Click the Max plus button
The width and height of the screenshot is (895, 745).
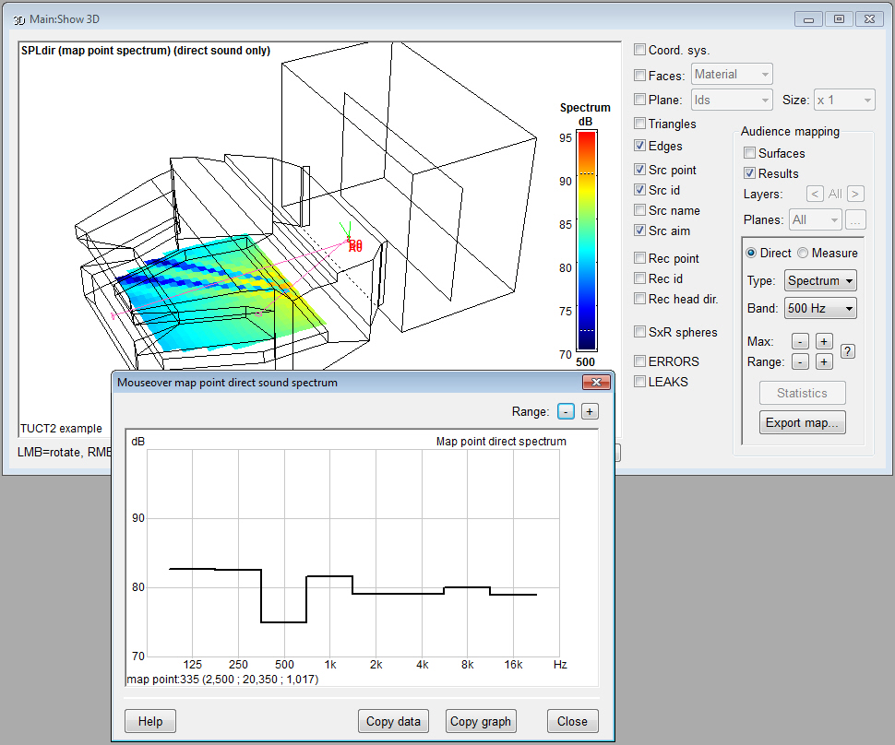824,341
